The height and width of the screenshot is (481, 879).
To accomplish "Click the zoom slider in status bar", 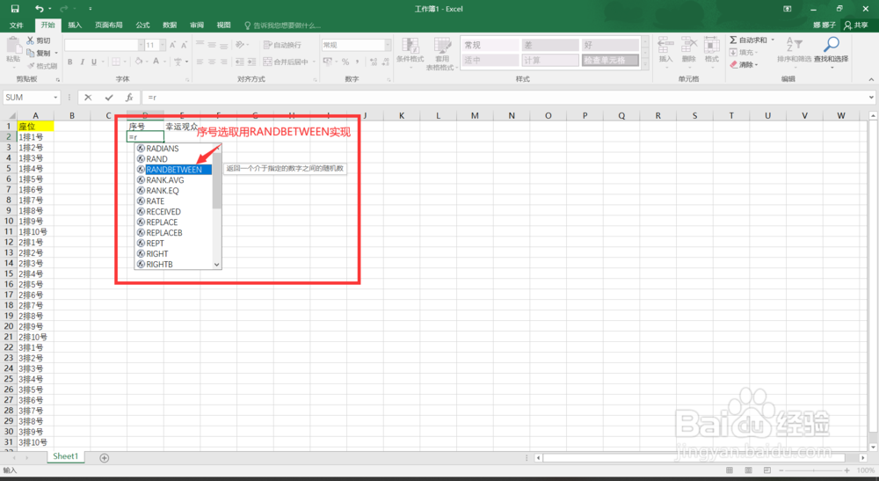I will (x=813, y=470).
